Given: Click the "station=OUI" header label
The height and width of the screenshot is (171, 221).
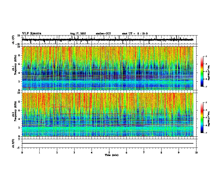Looking at the screenshot, I should [x=103, y=34].
